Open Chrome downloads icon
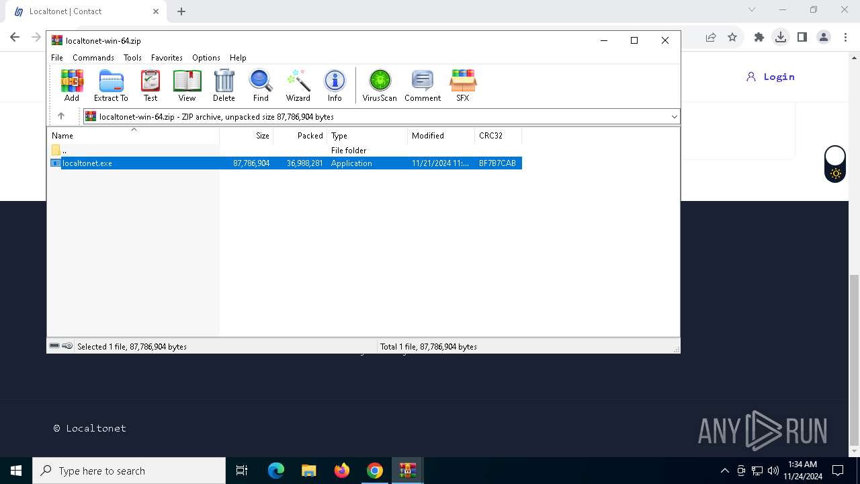This screenshot has height=484, width=860. coord(781,38)
